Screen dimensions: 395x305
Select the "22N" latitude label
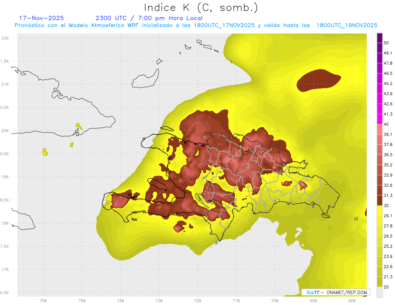5,38
